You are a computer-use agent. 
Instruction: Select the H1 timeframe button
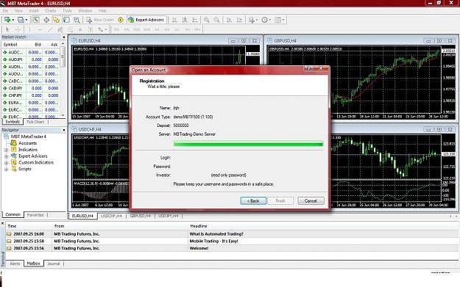158,29
